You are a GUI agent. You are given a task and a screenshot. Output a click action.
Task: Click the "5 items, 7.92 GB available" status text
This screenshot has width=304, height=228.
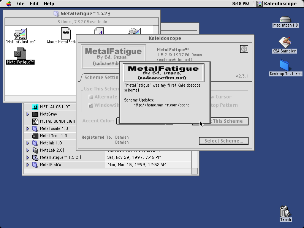pyautogui.click(x=82, y=22)
